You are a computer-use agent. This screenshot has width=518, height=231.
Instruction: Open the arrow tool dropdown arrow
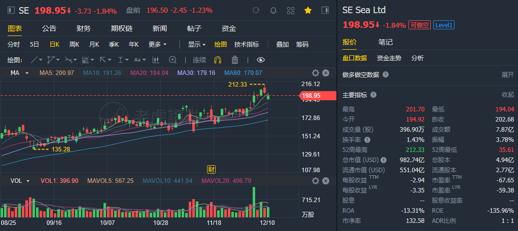110,60
